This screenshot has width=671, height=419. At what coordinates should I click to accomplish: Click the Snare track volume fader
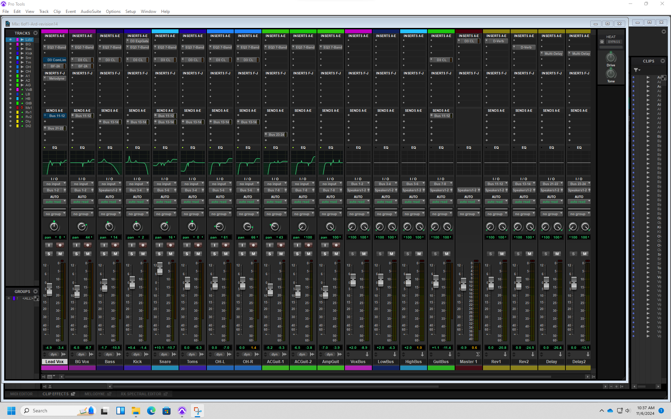[160, 268]
